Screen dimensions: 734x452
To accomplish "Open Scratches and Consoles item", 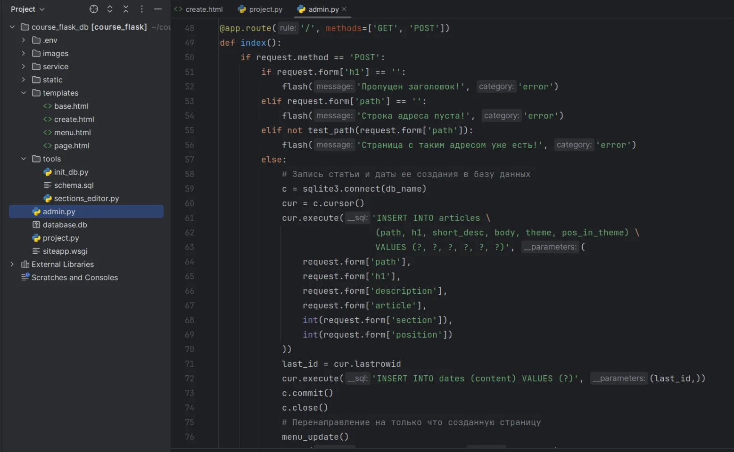I will pos(74,277).
